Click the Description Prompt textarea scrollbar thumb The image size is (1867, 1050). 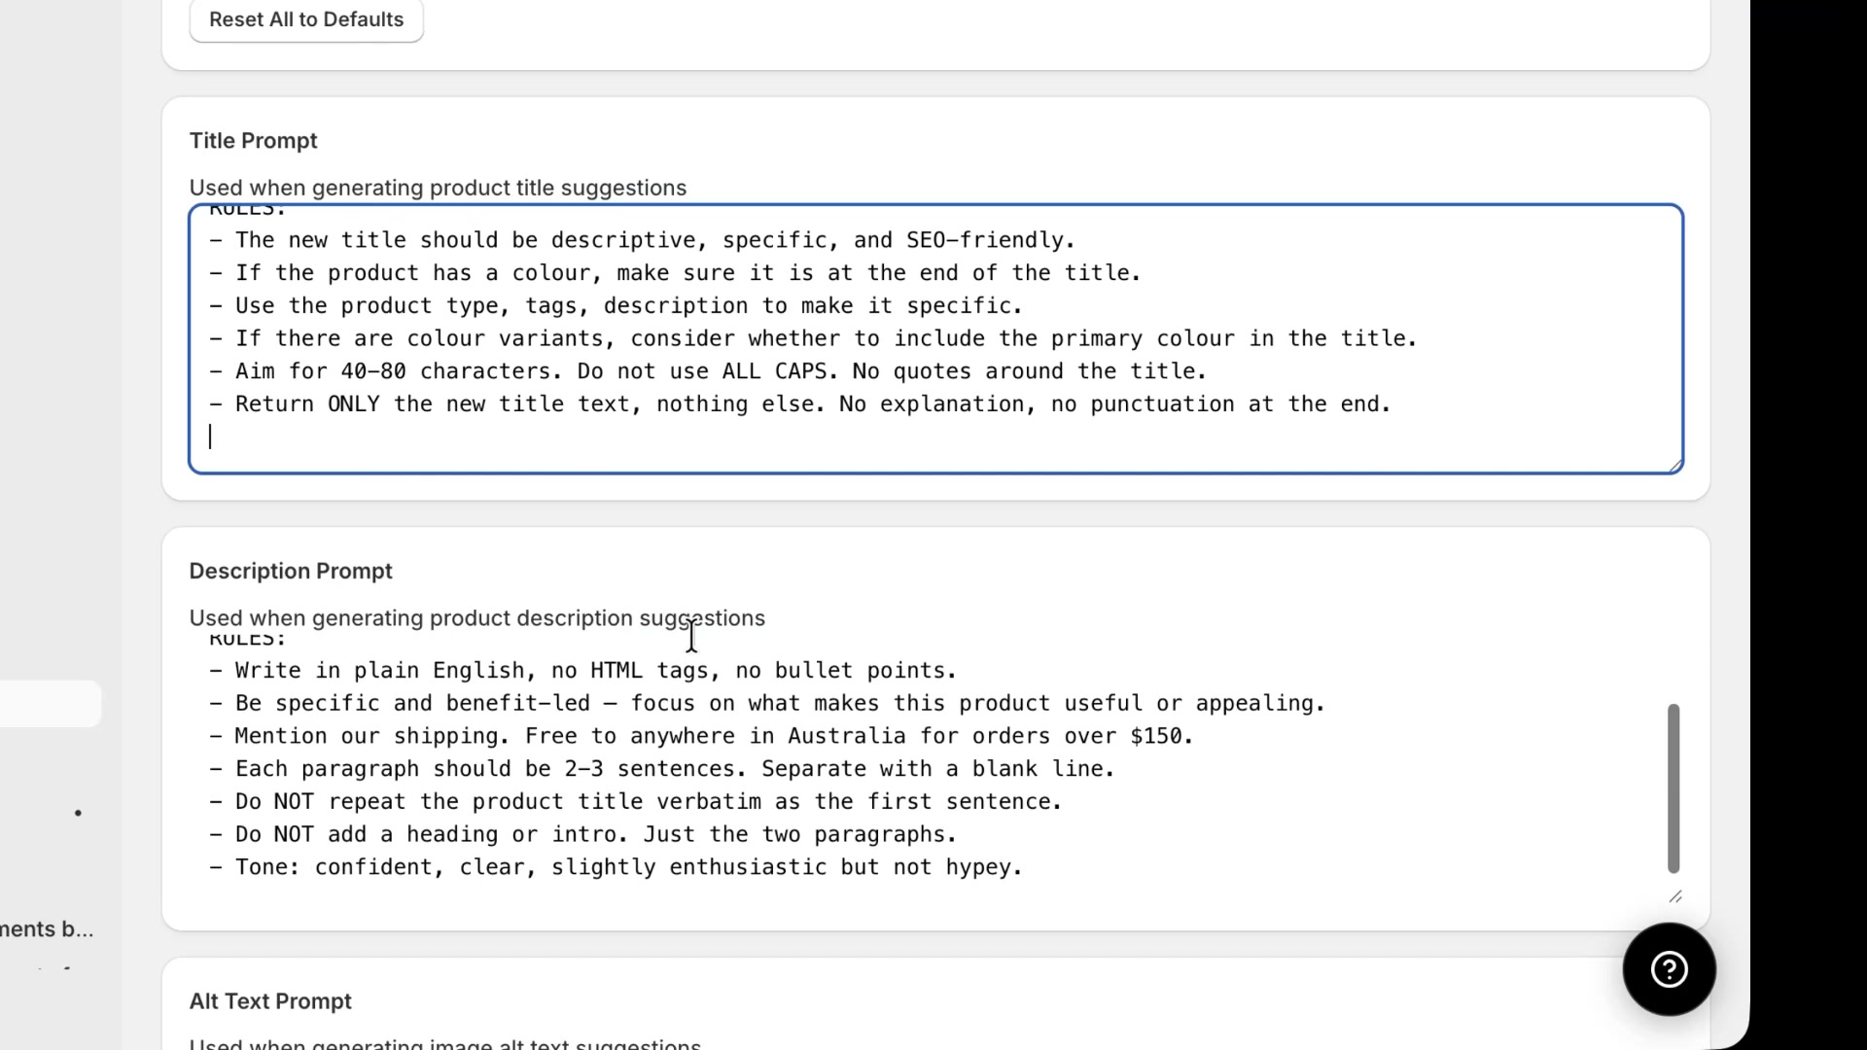click(1673, 787)
